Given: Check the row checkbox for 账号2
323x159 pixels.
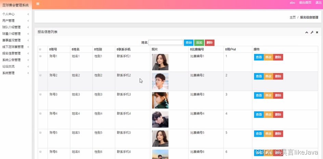Looking at the screenshot, I should click(x=40, y=75).
